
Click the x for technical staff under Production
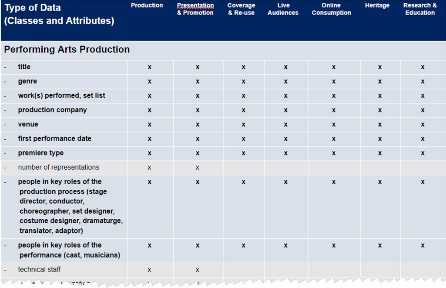[149, 269]
